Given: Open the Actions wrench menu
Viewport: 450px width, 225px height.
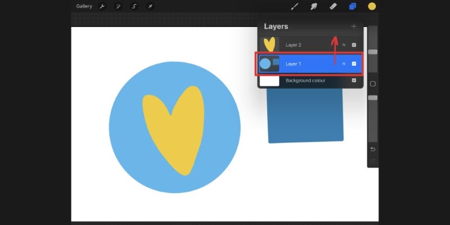Looking at the screenshot, I should click(102, 6).
